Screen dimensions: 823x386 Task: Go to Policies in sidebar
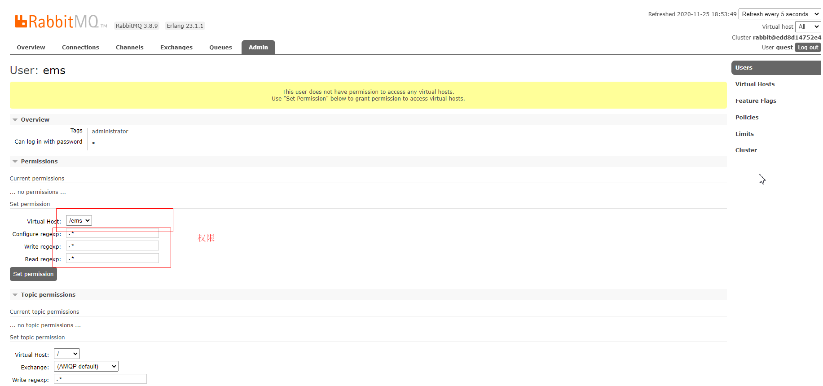point(747,118)
